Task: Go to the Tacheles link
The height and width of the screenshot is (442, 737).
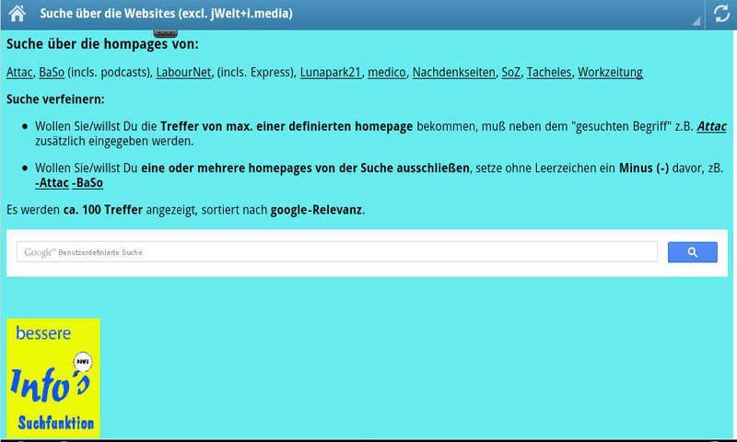Action: coord(549,72)
